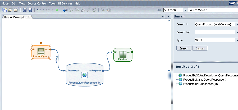Click the Undo arrow icon

[x=39, y=10]
